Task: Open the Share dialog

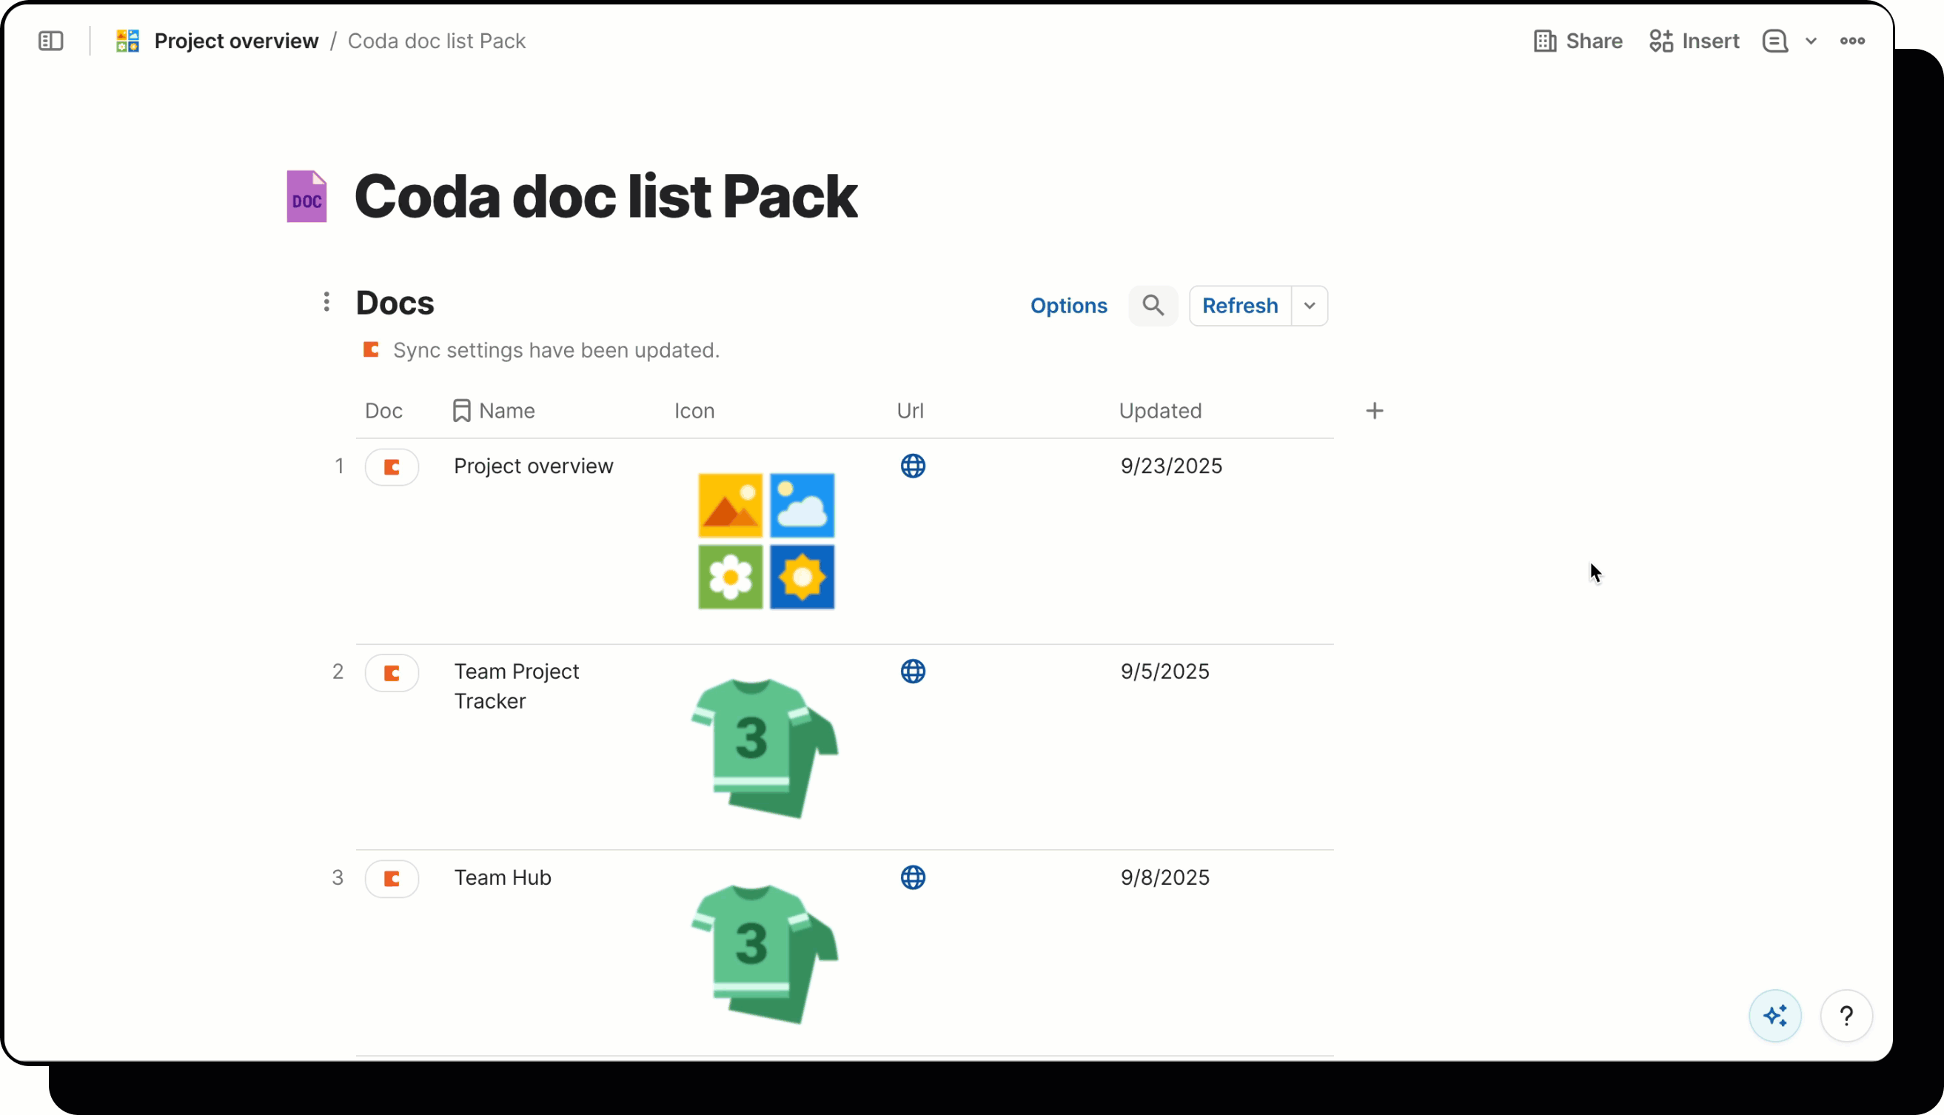Action: pyautogui.click(x=1577, y=41)
